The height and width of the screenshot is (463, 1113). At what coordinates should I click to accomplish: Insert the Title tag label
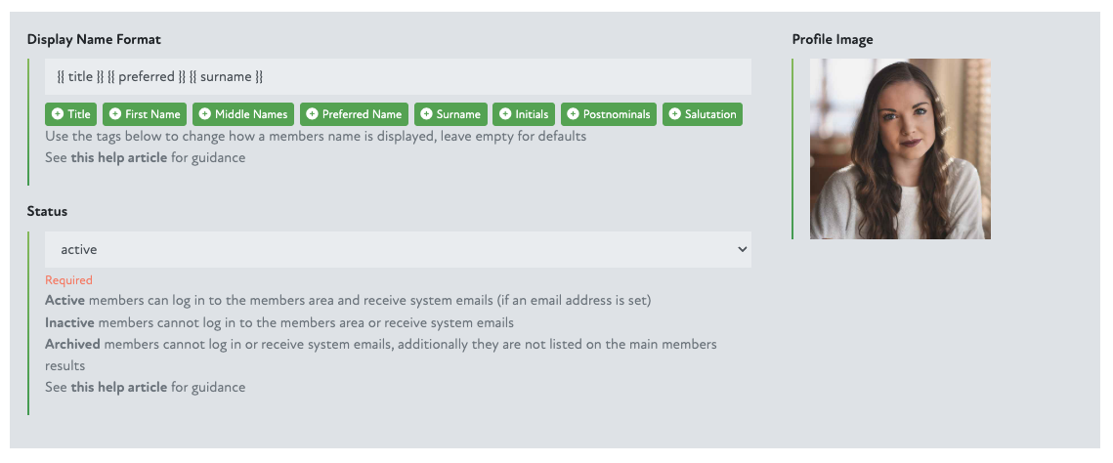79,114
